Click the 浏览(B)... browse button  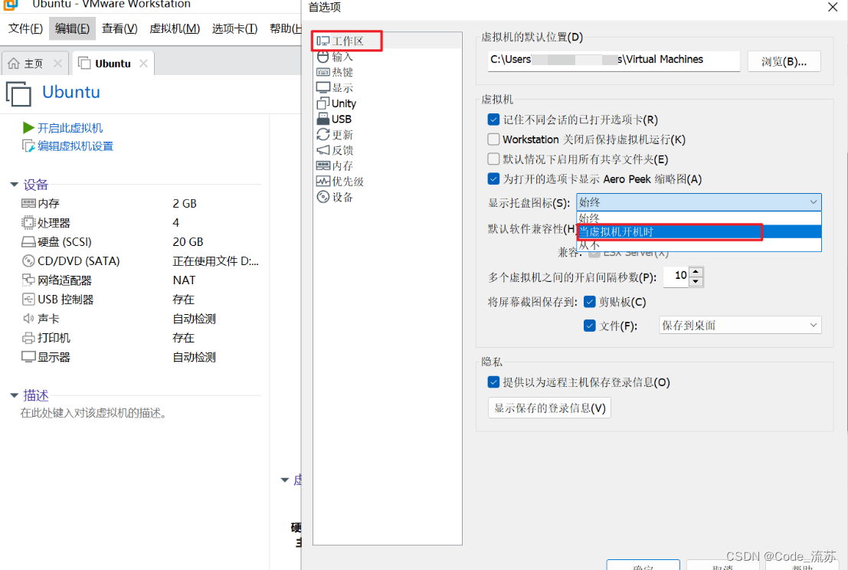(x=784, y=61)
